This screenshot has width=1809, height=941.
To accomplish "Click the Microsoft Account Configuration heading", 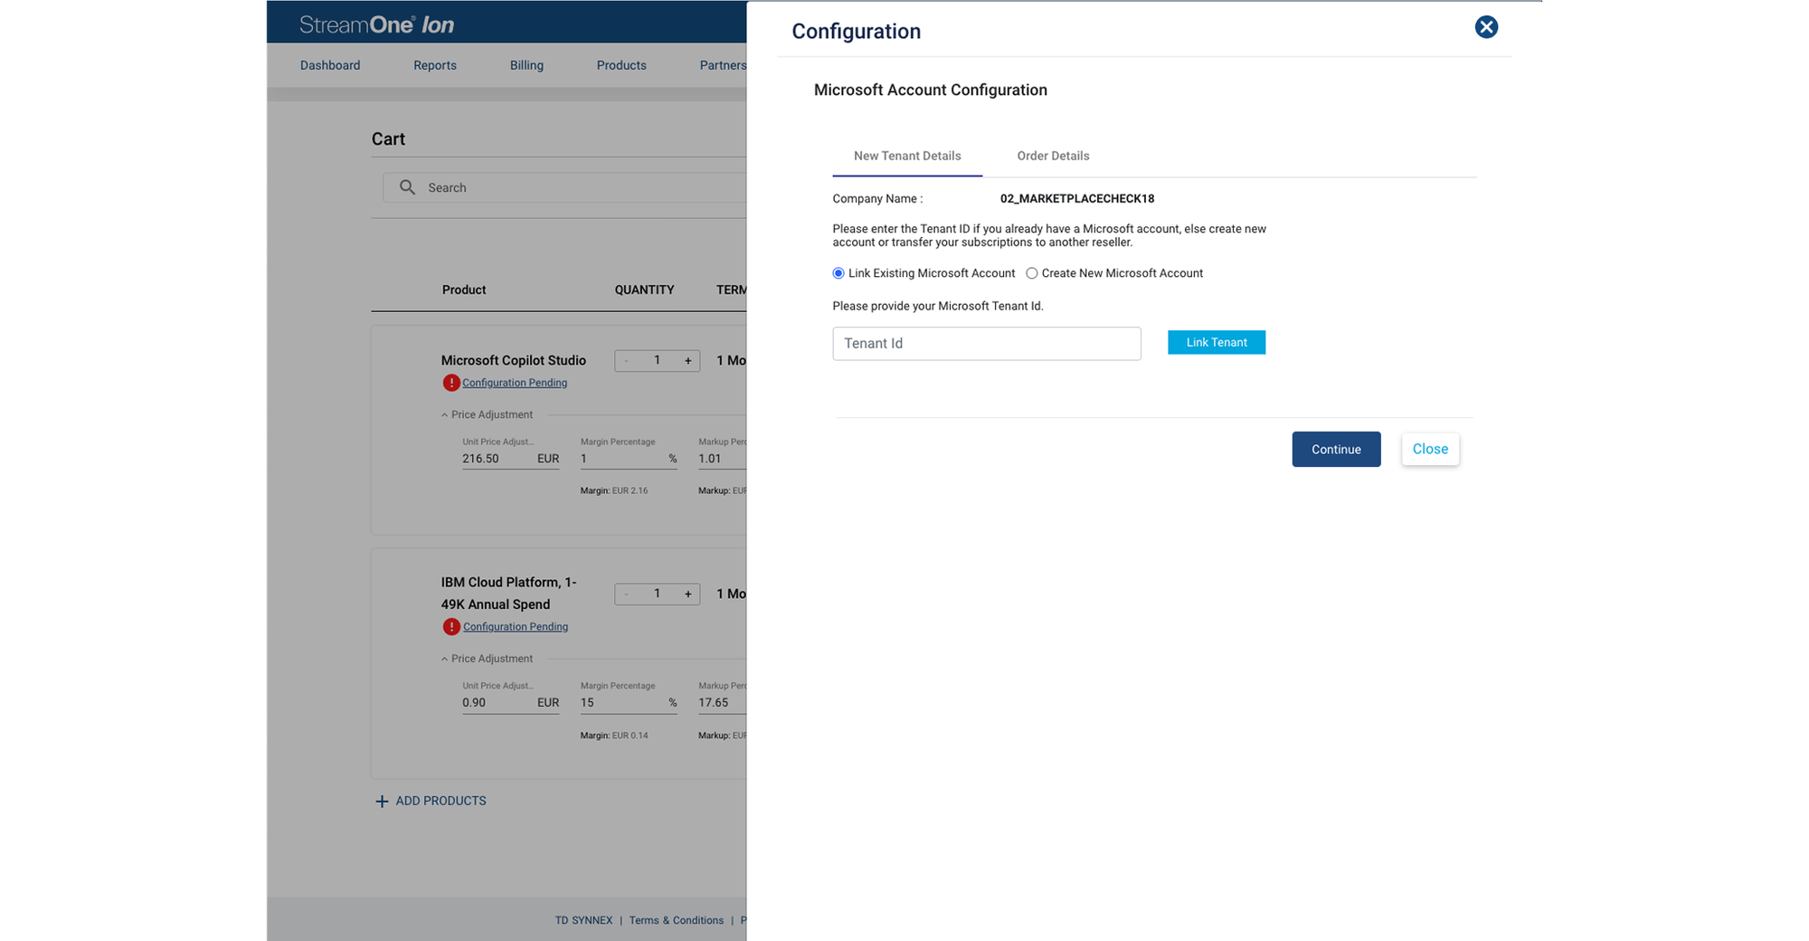I will [x=931, y=90].
